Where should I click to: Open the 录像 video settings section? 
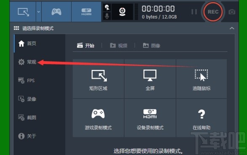27,99
